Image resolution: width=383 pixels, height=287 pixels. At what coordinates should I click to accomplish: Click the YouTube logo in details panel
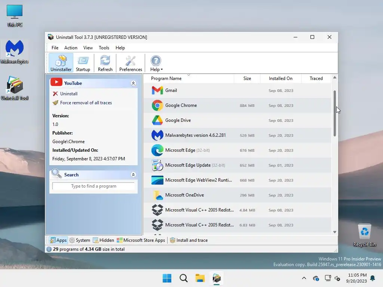[x=56, y=82]
